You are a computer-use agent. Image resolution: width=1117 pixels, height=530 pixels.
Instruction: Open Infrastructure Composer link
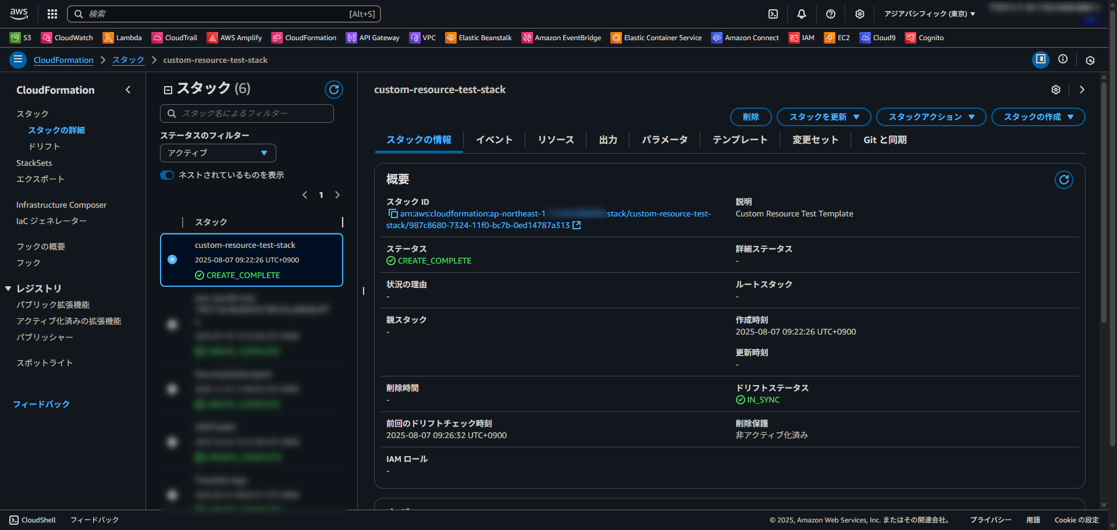[61, 205]
